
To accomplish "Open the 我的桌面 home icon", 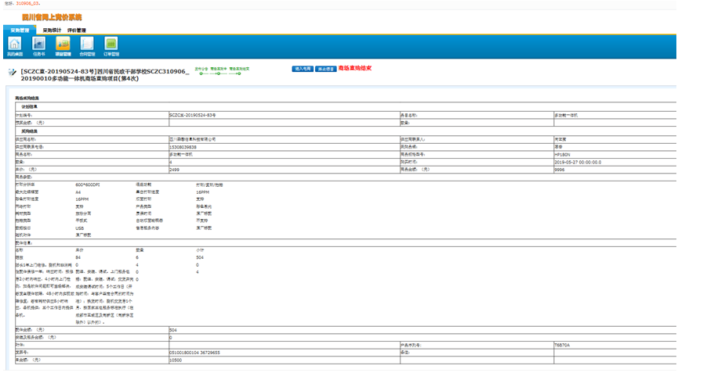I will [x=15, y=46].
